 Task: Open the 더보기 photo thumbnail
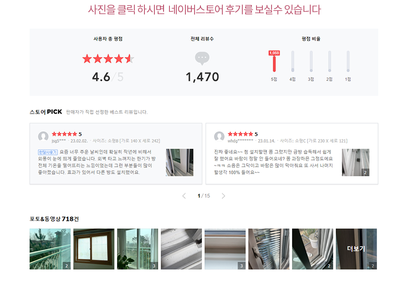[x=356, y=249]
